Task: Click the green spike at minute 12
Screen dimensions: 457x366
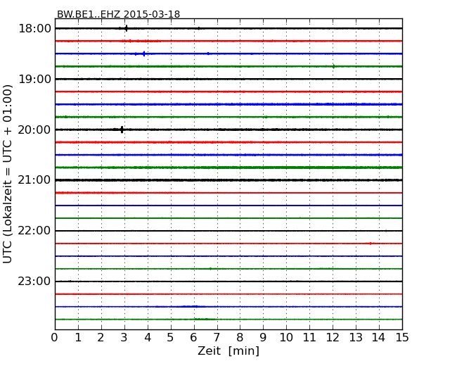Action: pyautogui.click(x=334, y=66)
